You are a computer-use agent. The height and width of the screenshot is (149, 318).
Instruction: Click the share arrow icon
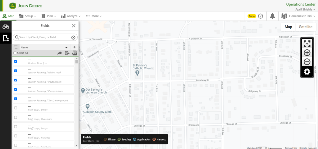[x=60, y=53]
